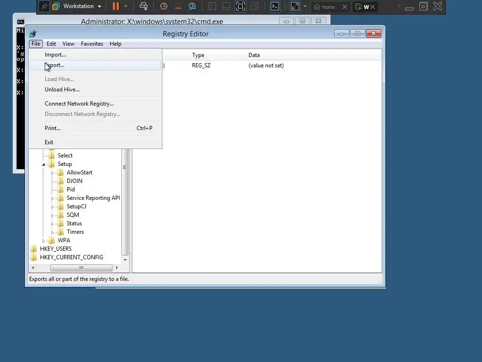The image size is (482, 362).
Task: Click the HKEY_USERS folder icon
Action: (34, 249)
